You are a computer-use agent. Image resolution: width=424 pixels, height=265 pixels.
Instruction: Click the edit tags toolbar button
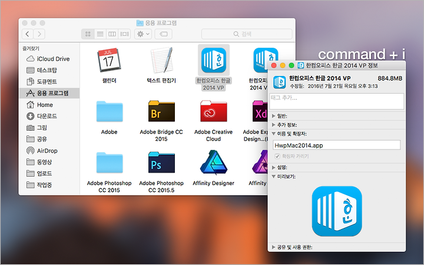[x=163, y=34]
